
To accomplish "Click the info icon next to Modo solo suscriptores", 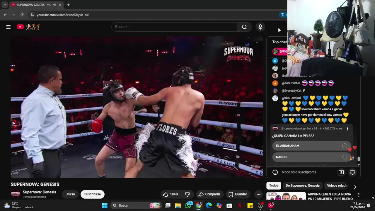I will tap(275, 172).
